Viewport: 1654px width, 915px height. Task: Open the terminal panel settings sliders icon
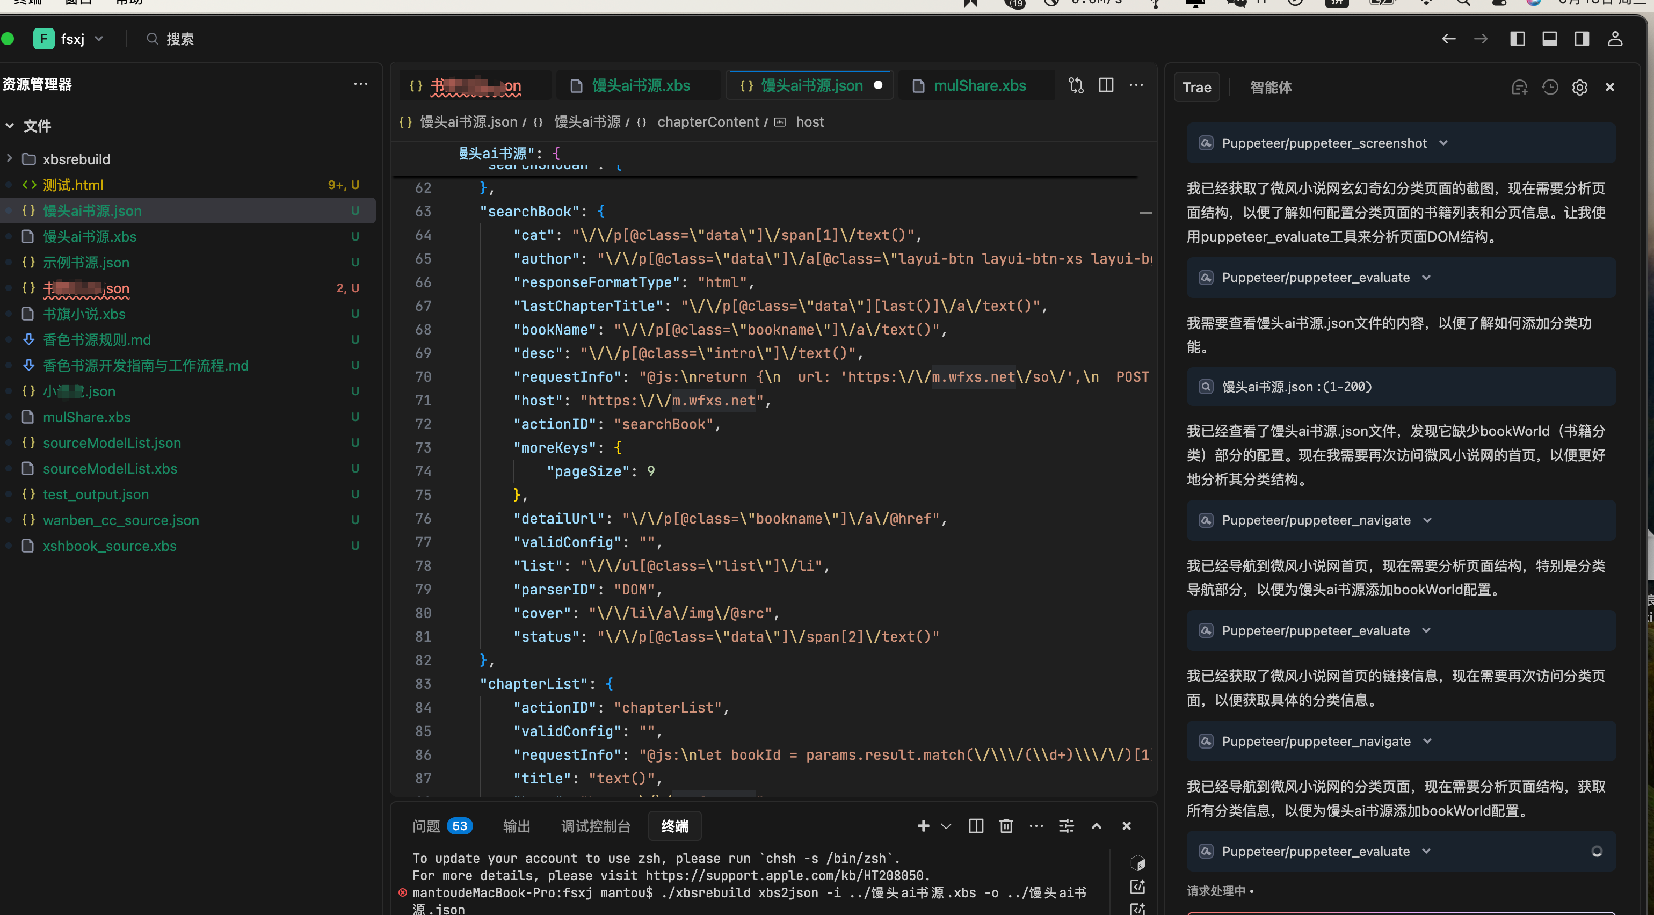coord(1066,826)
